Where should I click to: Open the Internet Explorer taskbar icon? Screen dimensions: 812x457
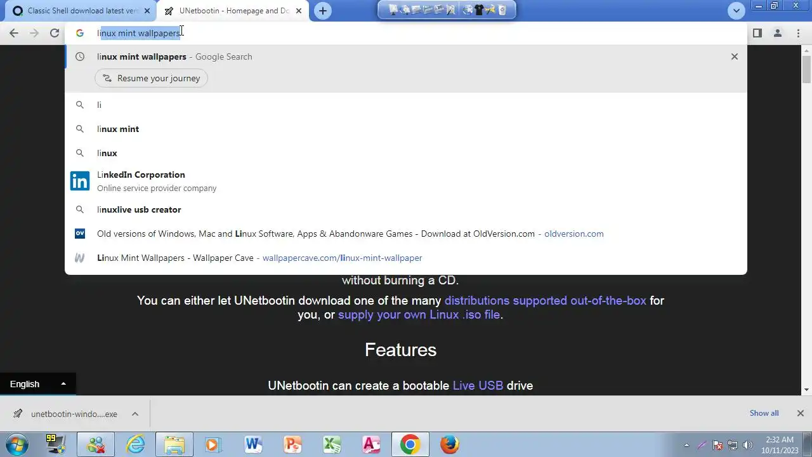pyautogui.click(x=136, y=444)
